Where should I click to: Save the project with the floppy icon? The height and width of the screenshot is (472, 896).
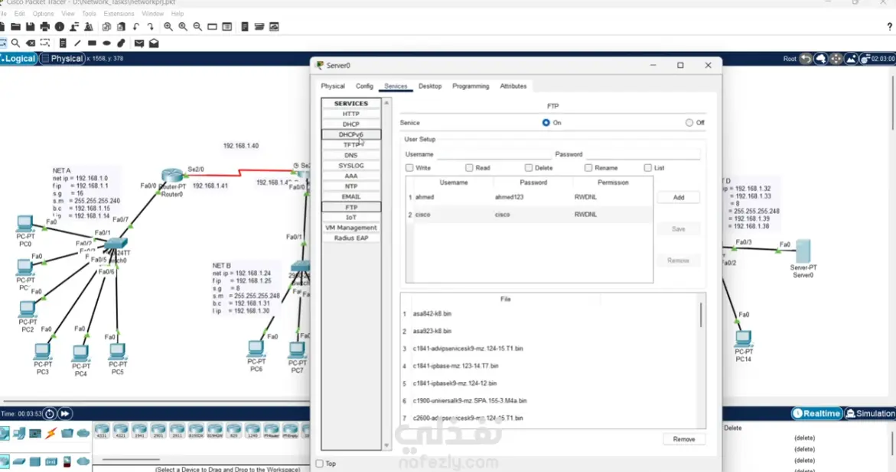[31, 27]
